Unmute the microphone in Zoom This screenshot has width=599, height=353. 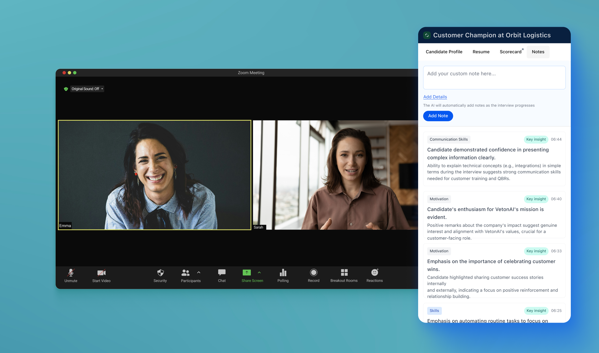(71, 273)
